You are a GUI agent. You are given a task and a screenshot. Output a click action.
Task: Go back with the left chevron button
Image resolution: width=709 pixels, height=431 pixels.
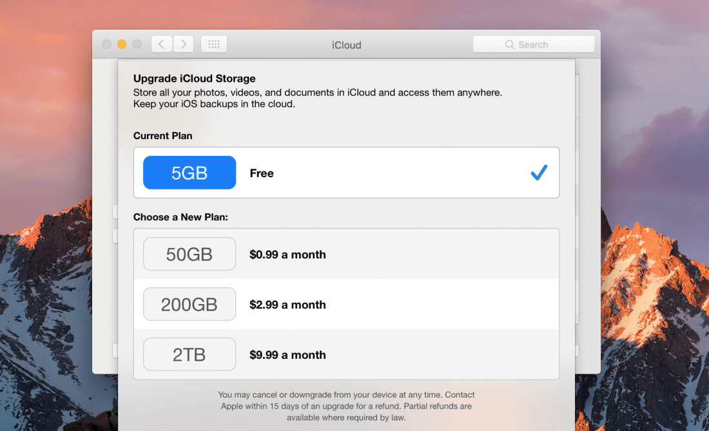[161, 44]
